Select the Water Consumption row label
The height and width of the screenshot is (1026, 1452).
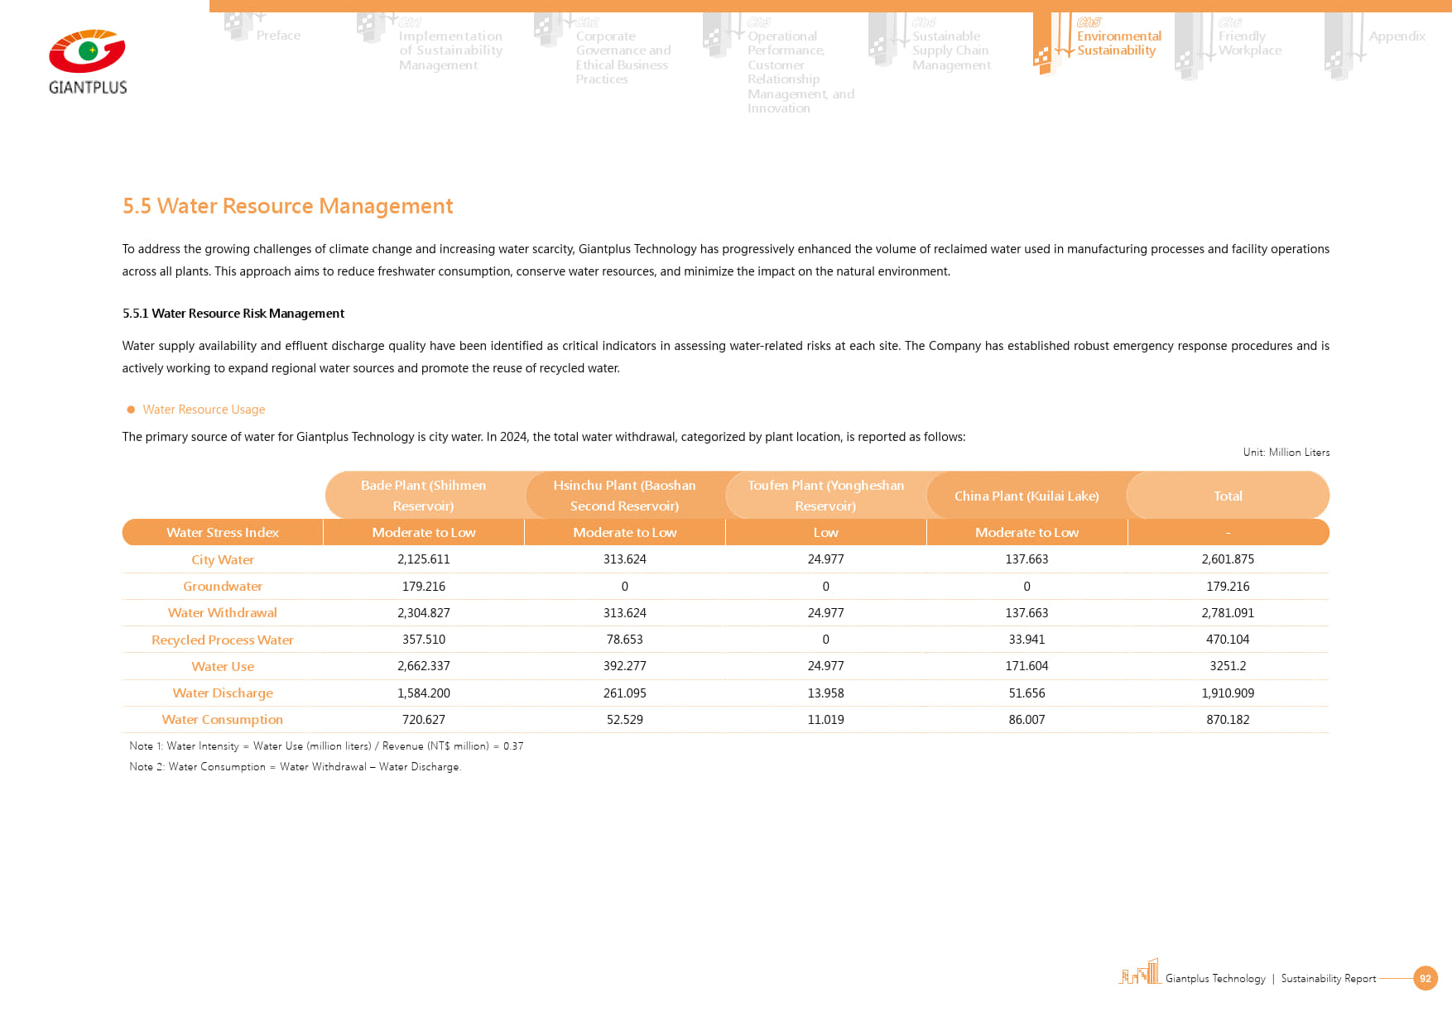pyautogui.click(x=222, y=720)
